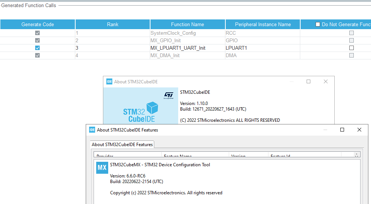Maximize the About STM32CubeIDE Features window
371x204 pixels.
coord(342,130)
